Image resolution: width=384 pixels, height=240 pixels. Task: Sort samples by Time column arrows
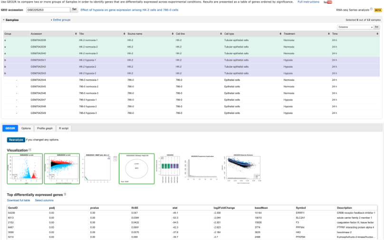point(377,34)
